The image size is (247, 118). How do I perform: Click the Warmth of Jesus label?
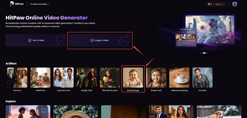[x=110, y=91]
